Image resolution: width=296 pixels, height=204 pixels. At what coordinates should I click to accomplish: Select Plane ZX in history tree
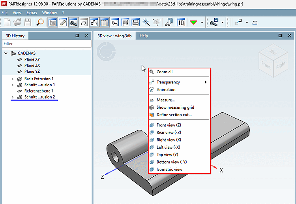pos(32,65)
